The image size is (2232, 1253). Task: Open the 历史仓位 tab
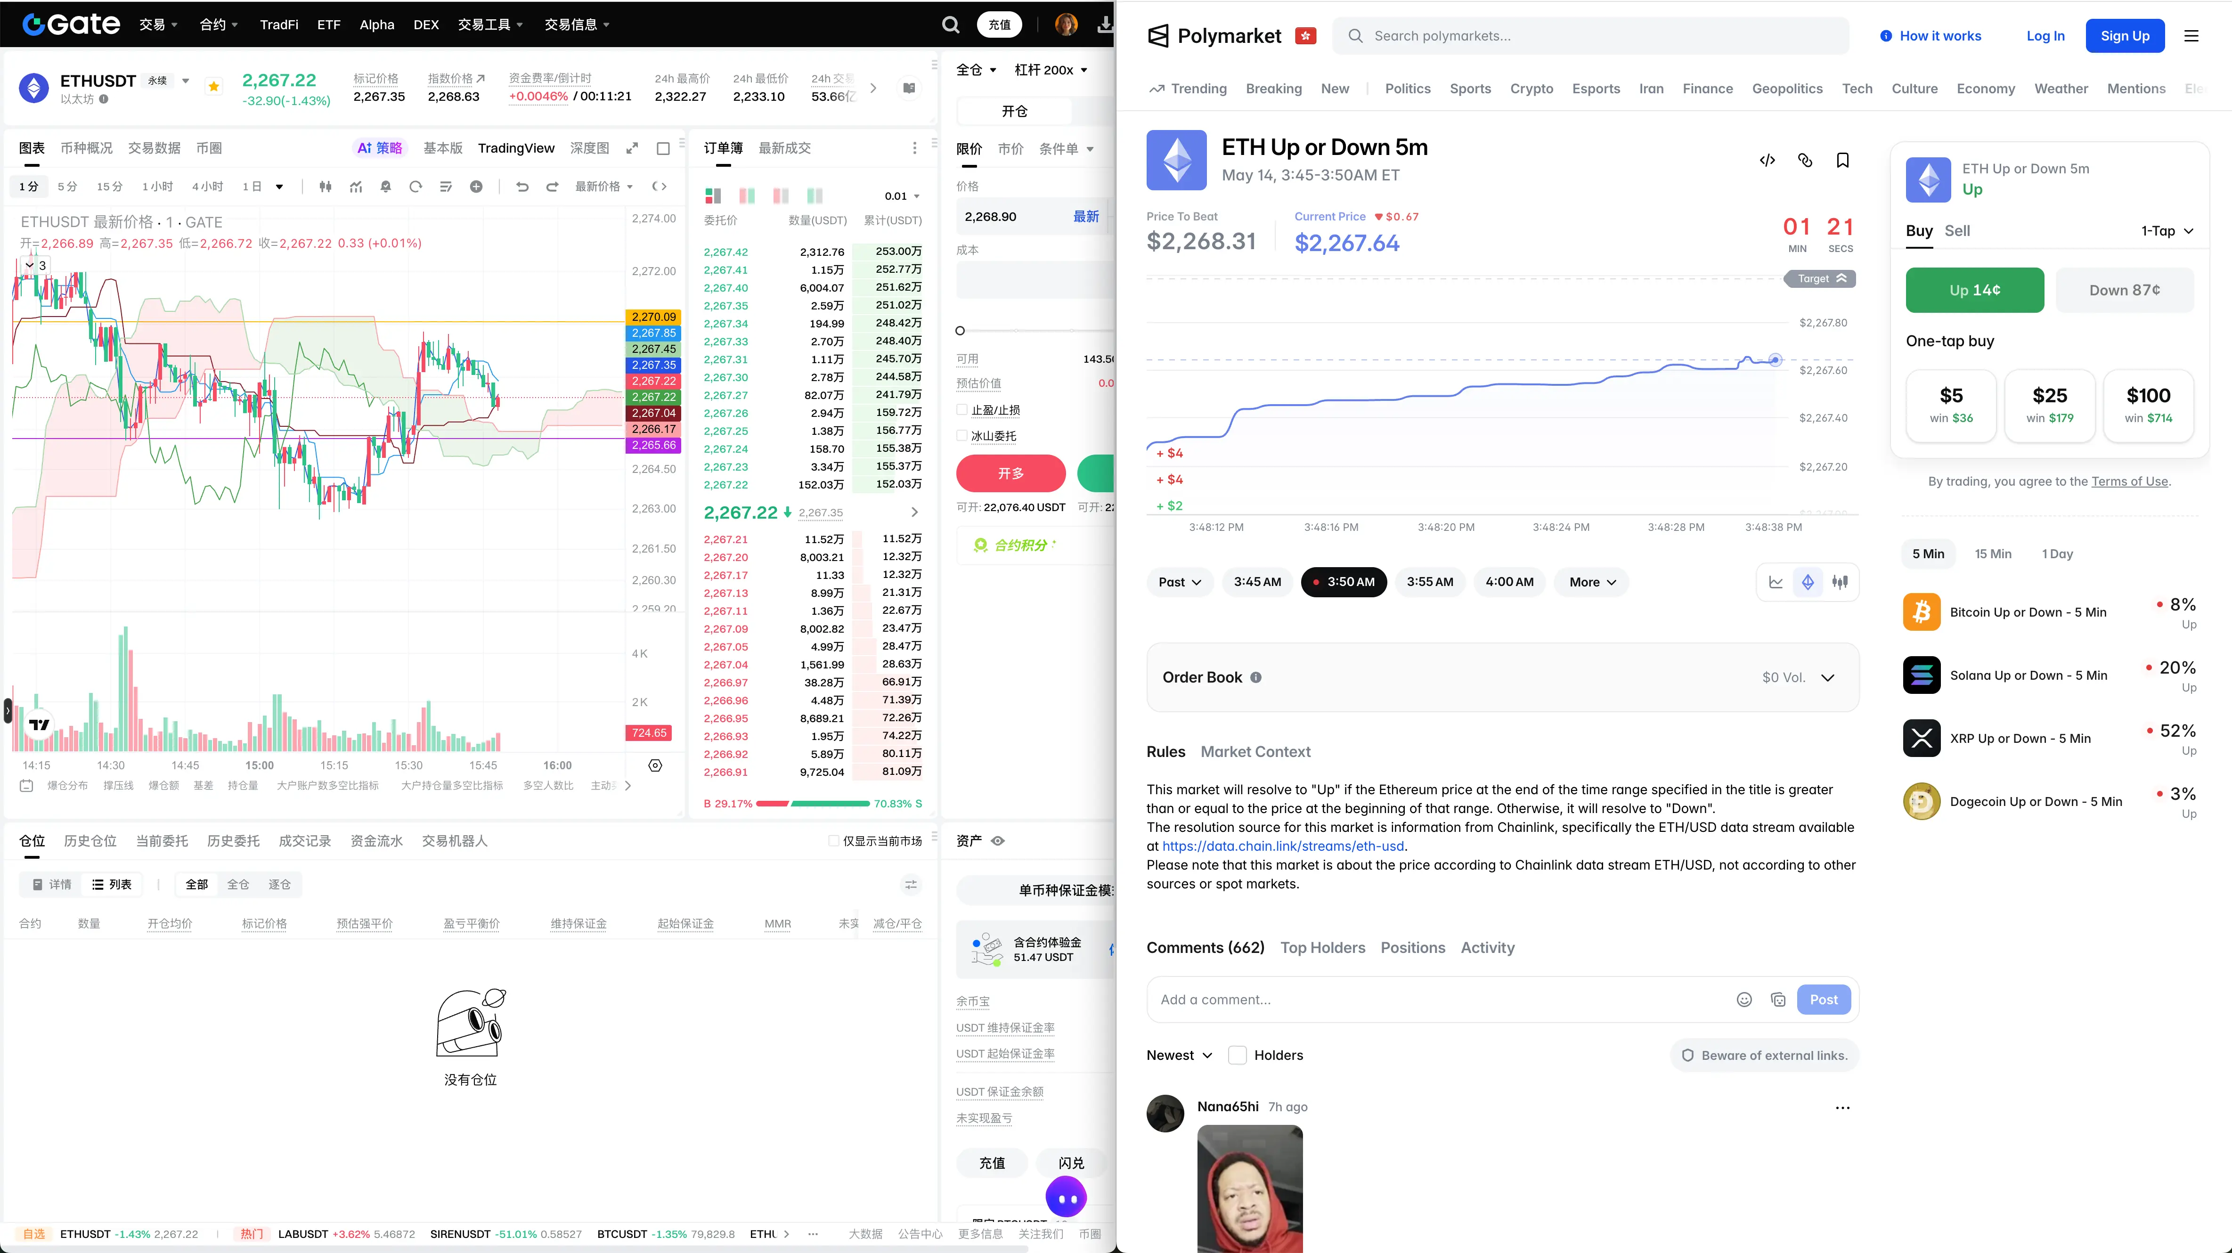tap(90, 840)
